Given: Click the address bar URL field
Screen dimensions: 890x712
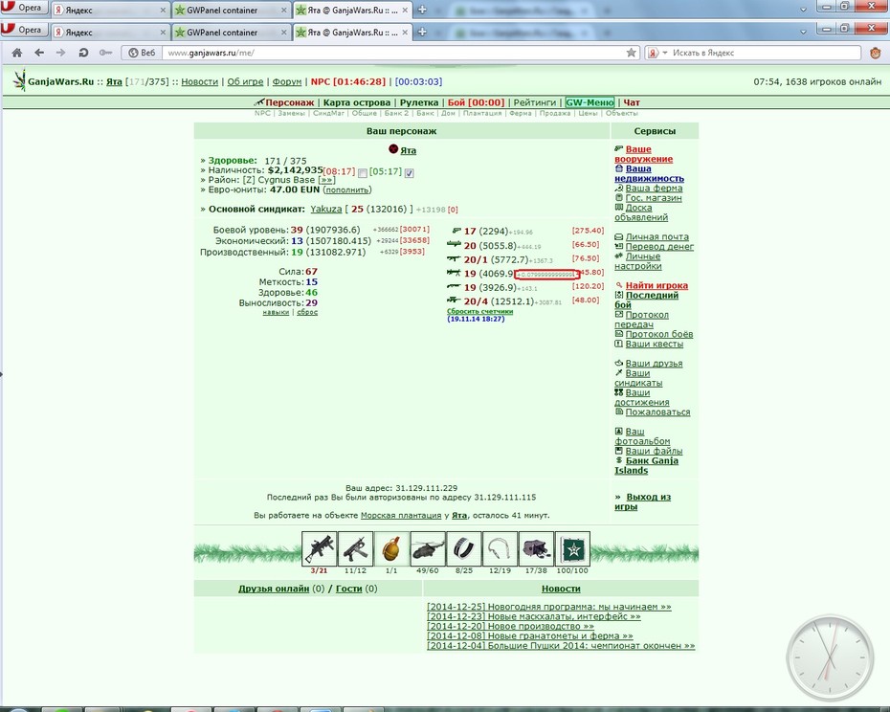Looking at the screenshot, I should click(391, 53).
